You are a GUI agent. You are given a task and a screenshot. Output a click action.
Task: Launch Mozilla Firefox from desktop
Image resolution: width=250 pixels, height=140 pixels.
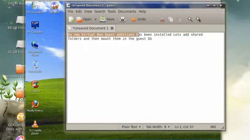[x=35, y=106]
